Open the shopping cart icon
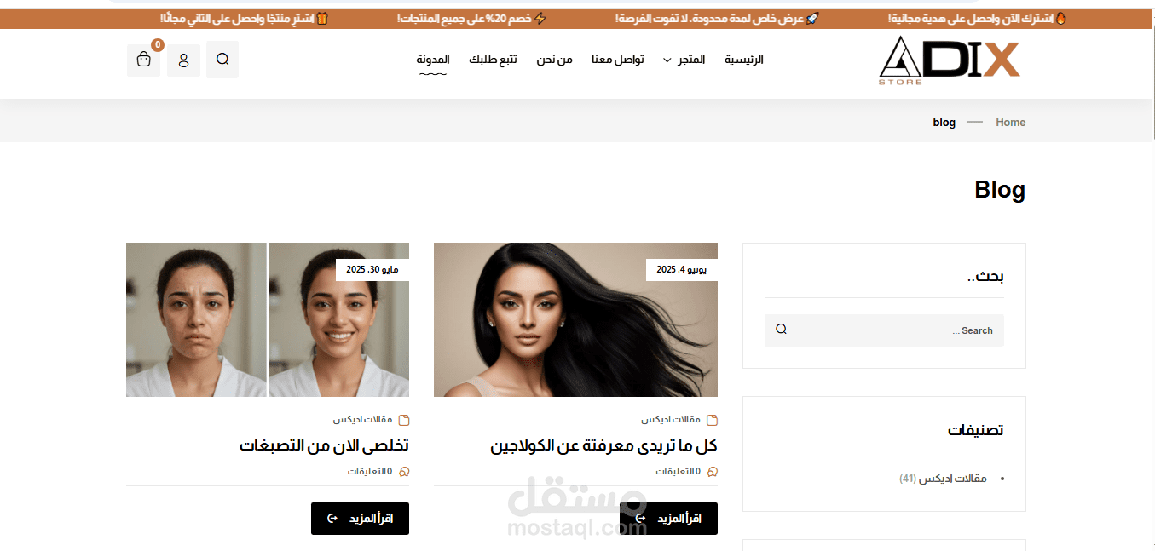 point(143,60)
